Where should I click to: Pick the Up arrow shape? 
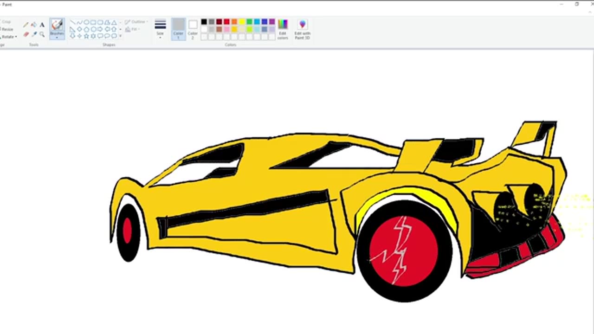[x=114, y=29]
